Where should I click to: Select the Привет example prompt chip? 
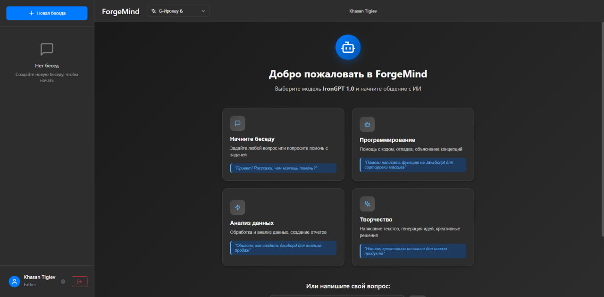coord(283,168)
